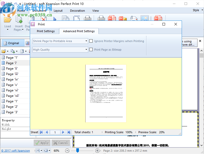
Task: Select the Original view tab
Action: (13, 43)
